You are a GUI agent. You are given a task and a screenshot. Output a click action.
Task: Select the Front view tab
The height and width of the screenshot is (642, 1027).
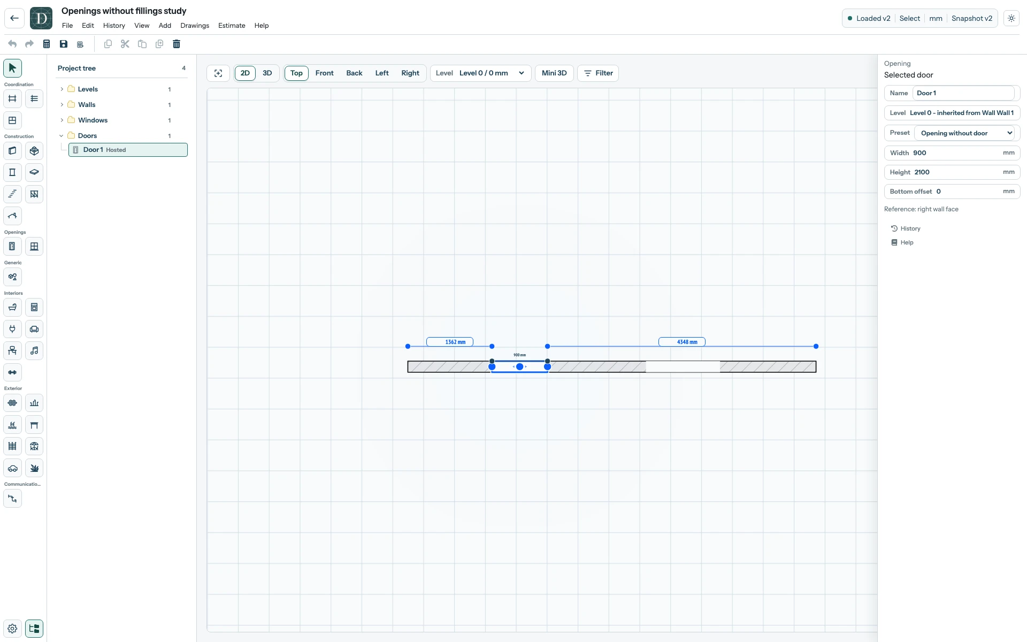coord(324,73)
